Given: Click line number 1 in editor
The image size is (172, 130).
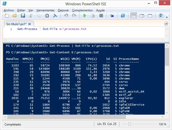Looking at the screenshot, I should [11, 29].
